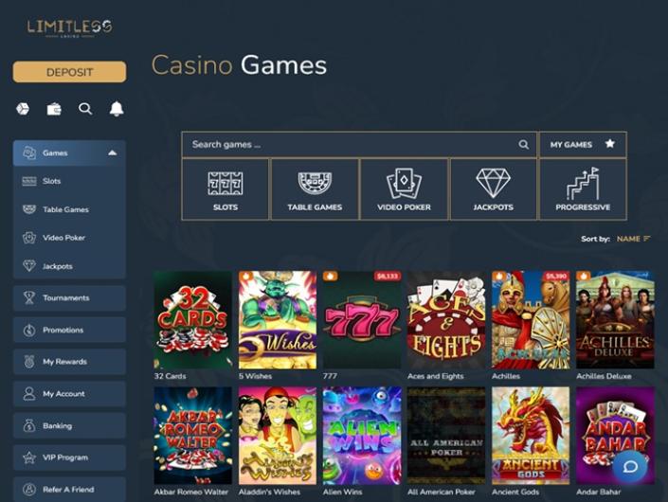Click the dice cube icon near Deposit
Screen dimensions: 668x502
tap(23, 109)
